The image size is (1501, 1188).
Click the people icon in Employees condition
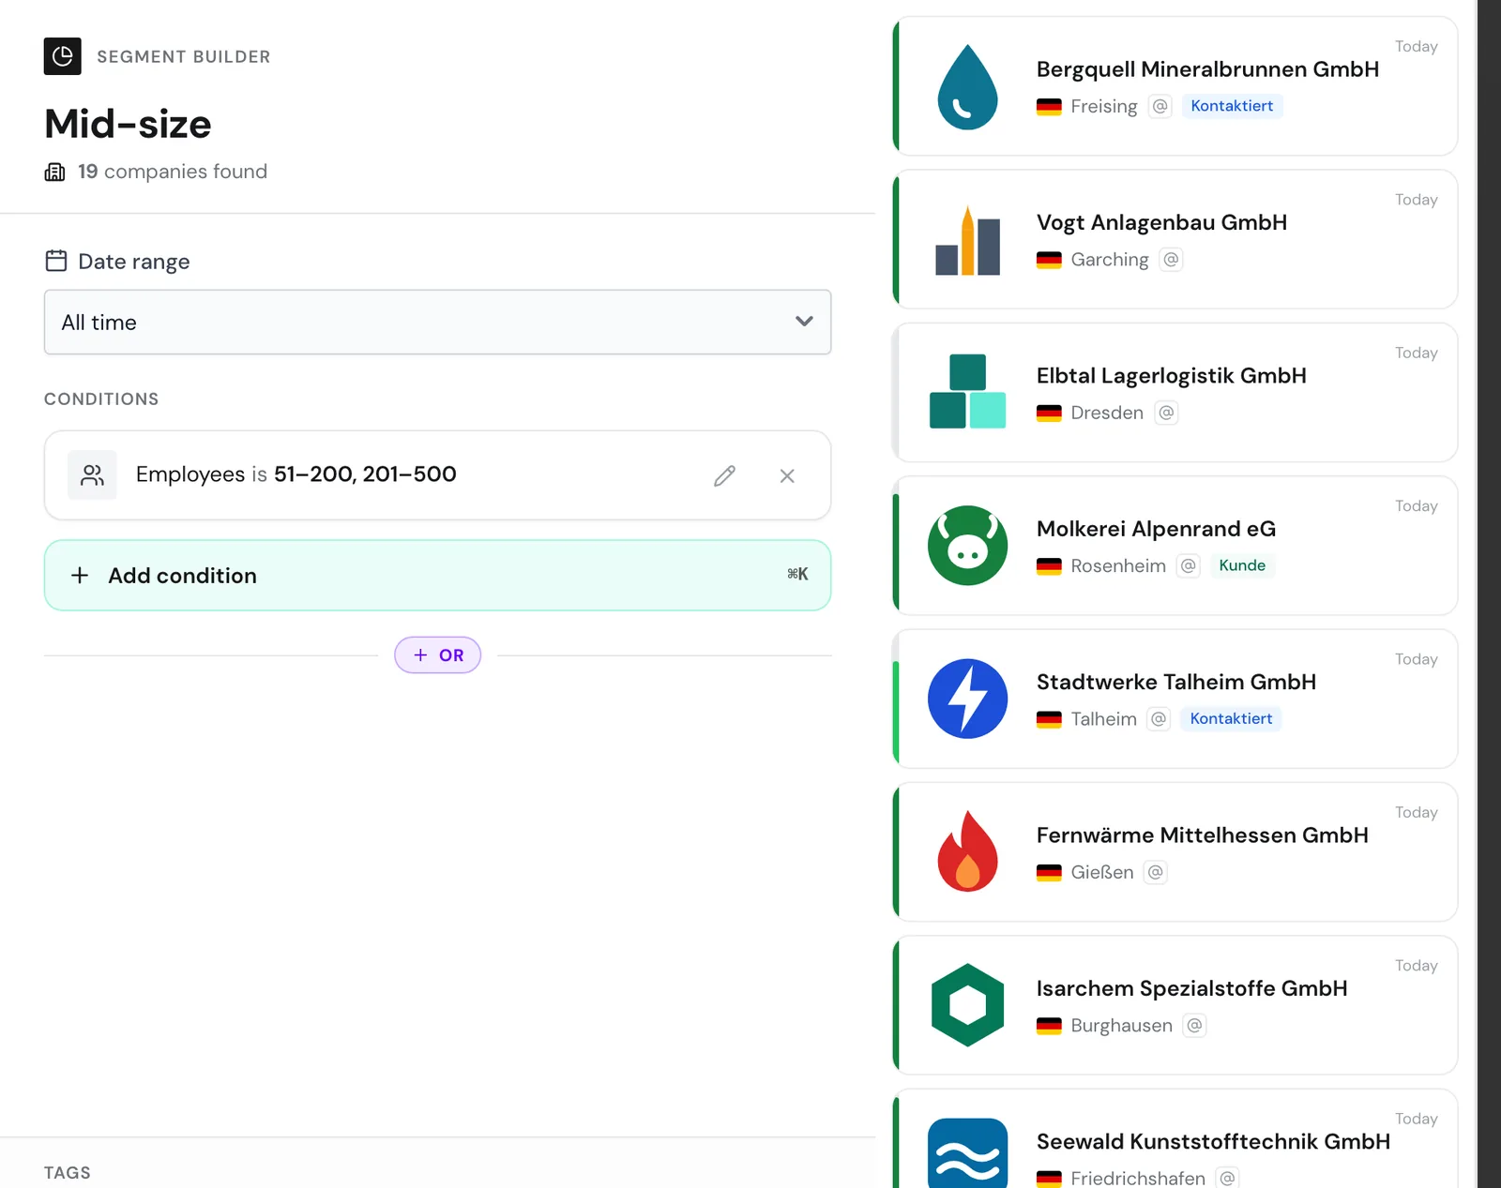coord(92,474)
